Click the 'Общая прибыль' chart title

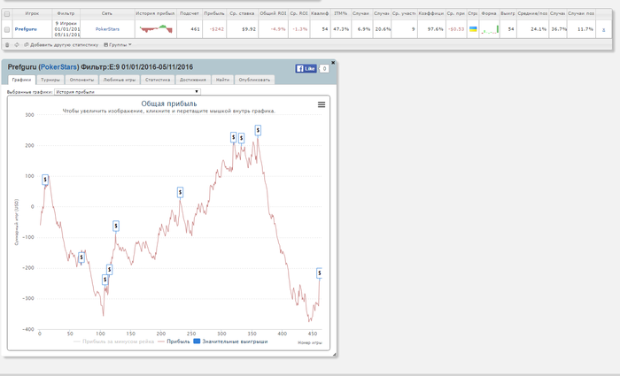coord(169,104)
